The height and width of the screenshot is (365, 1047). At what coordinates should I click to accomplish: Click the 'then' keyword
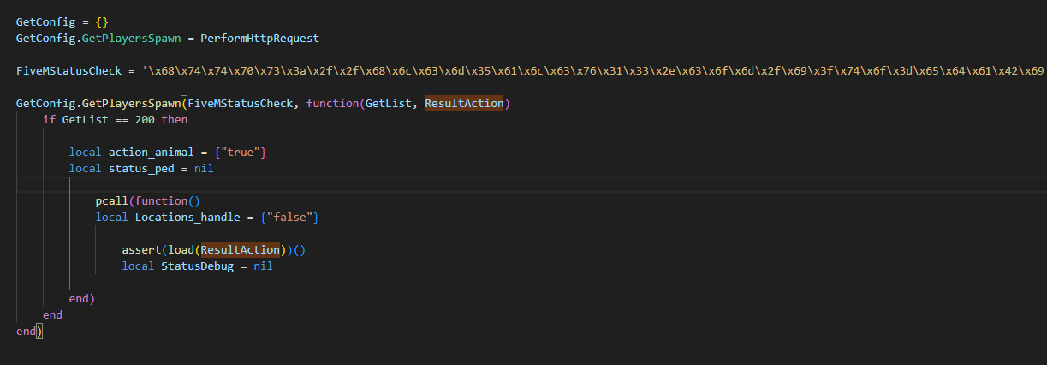click(175, 119)
